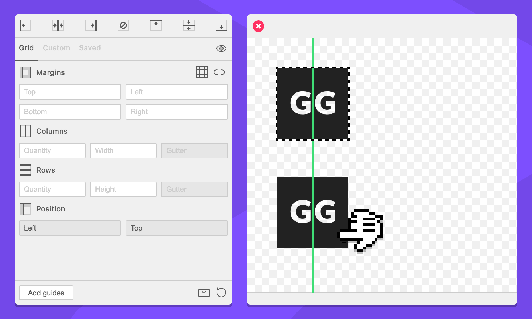Open the Saved tab
532x319 pixels.
pyautogui.click(x=90, y=48)
